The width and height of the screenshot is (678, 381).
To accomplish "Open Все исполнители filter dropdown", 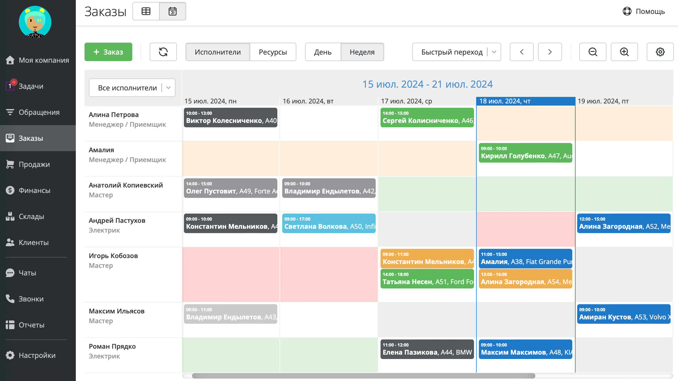I will [132, 88].
